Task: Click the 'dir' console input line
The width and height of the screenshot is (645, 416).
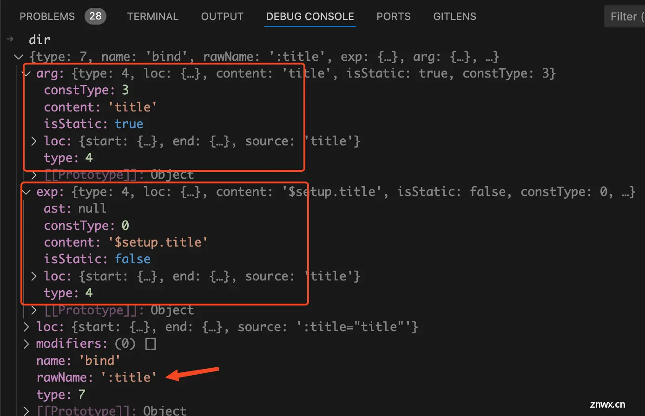Action: coord(39,40)
